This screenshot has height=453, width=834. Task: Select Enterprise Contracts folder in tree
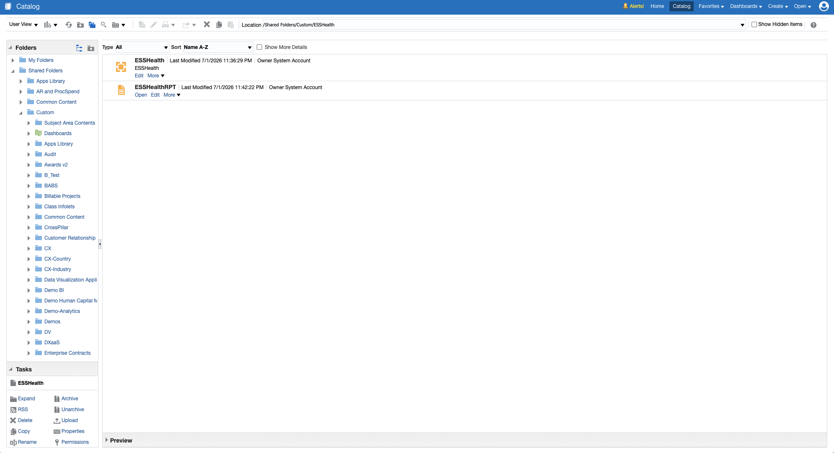(67, 353)
